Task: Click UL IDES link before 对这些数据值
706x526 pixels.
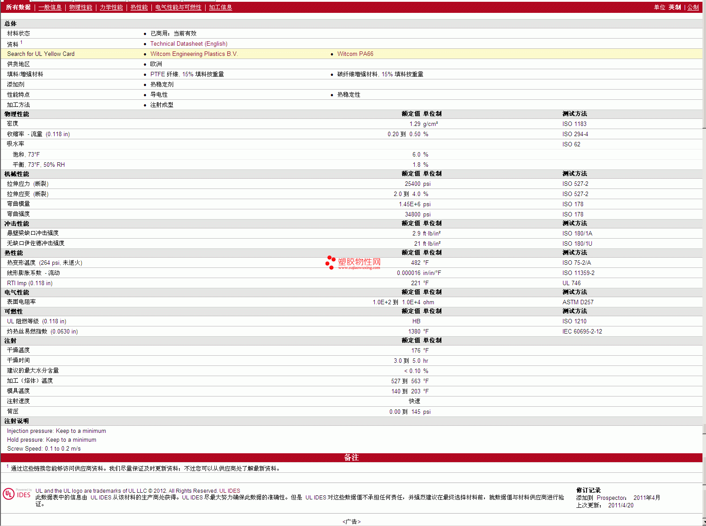Action: click(316, 497)
